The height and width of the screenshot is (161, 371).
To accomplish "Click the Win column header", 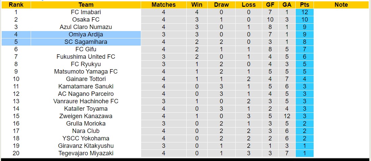I will click(197, 5).
